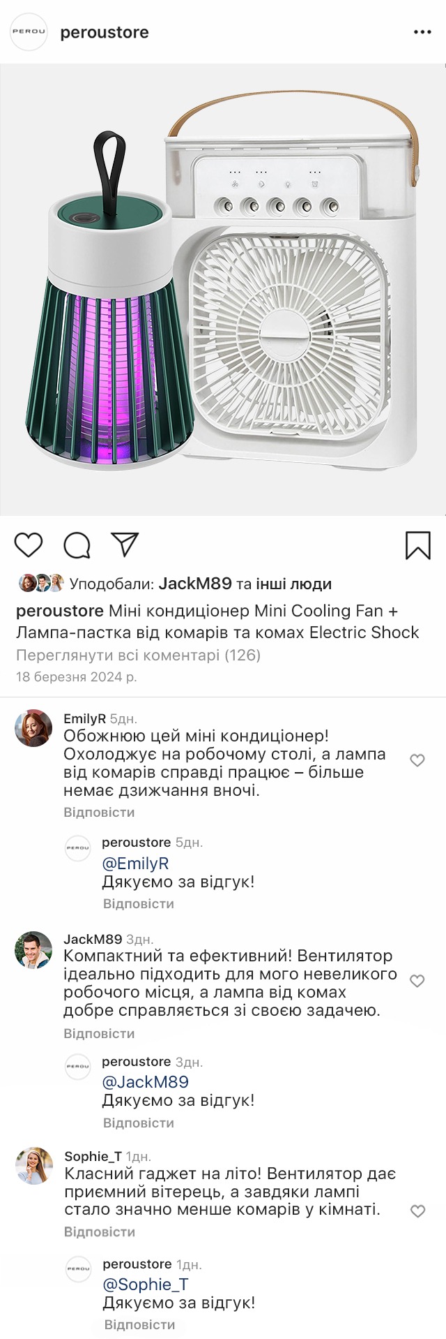The height and width of the screenshot is (1339, 446).
Task: Reply to JackM89's comment via Відповісти
Action: pyautogui.click(x=99, y=1034)
